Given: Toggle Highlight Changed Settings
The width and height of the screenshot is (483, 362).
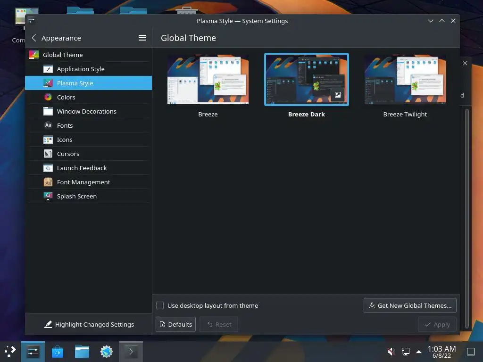Looking at the screenshot, I should (89, 324).
